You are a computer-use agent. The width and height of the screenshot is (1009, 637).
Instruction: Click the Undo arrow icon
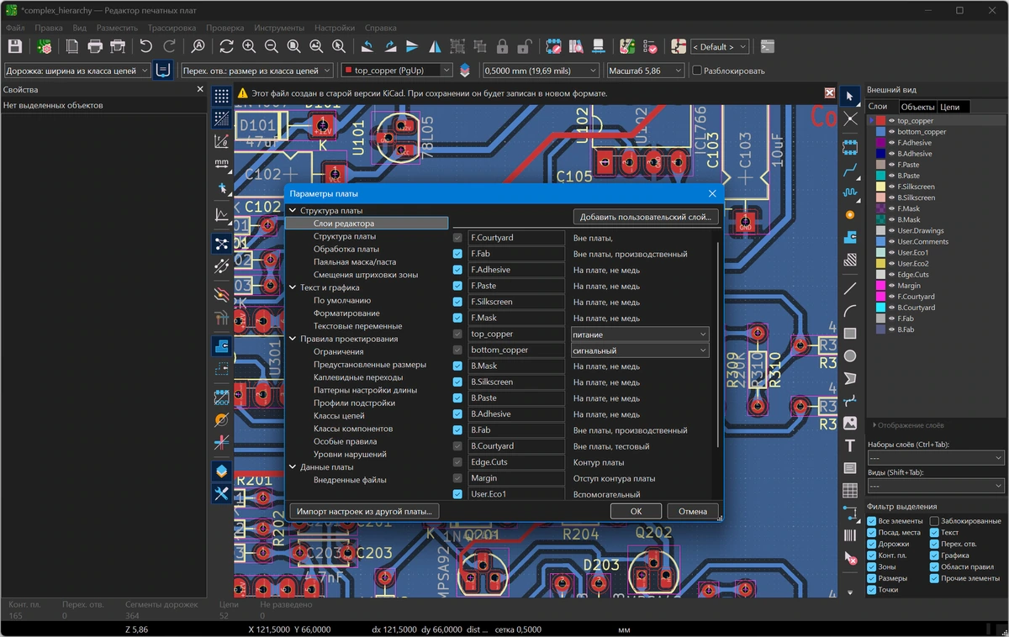coord(146,47)
